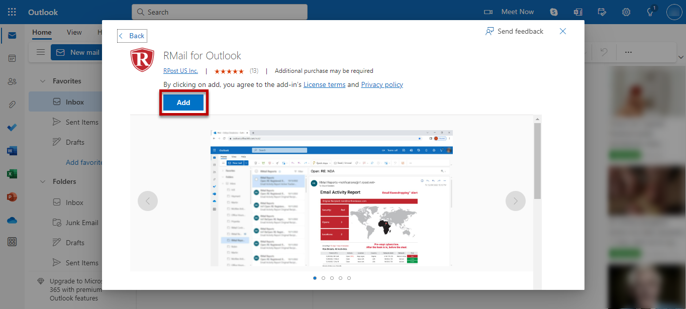This screenshot has width=686, height=309.
Task: Select the second carousel dot
Action: (x=323, y=277)
